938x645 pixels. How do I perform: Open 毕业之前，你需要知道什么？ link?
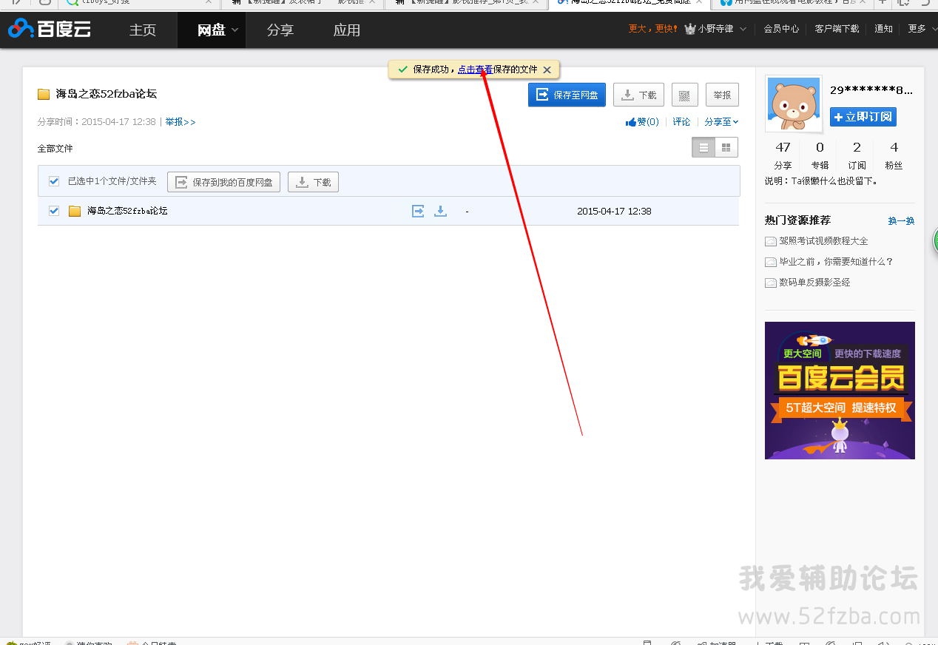coord(836,262)
